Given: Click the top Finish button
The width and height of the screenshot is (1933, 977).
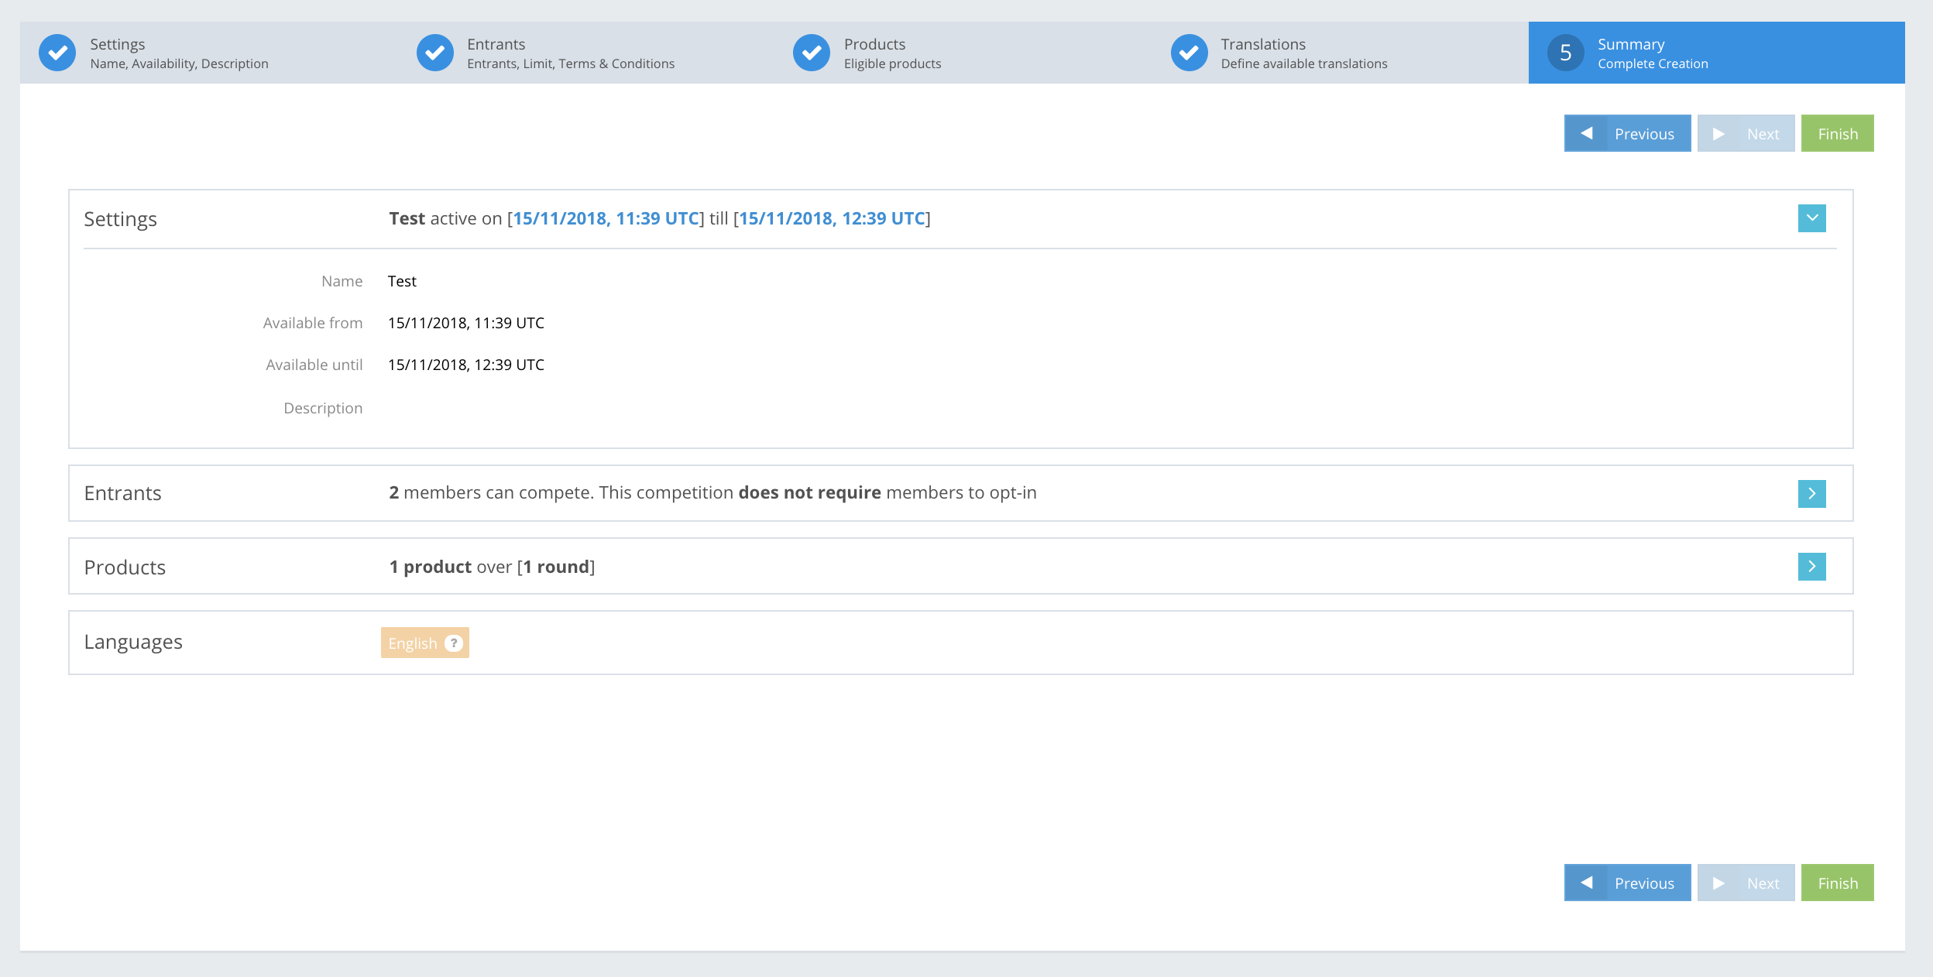Looking at the screenshot, I should 1837,133.
